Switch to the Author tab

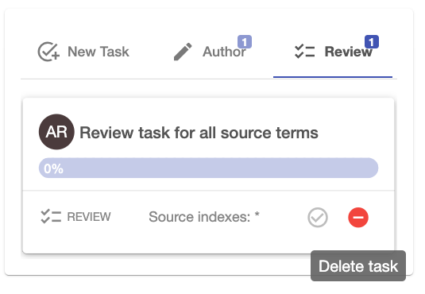pyautogui.click(x=210, y=52)
